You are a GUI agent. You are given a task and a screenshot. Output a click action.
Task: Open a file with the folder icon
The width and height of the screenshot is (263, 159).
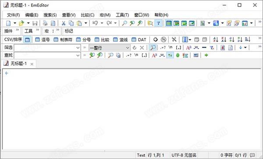coord(21,23)
